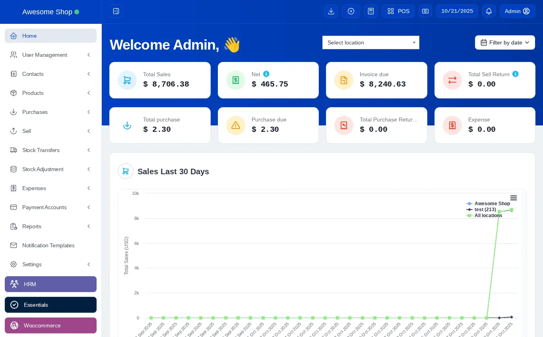Open the quick add plus icon
Viewport: 543px width, 337px height.
(x=351, y=11)
